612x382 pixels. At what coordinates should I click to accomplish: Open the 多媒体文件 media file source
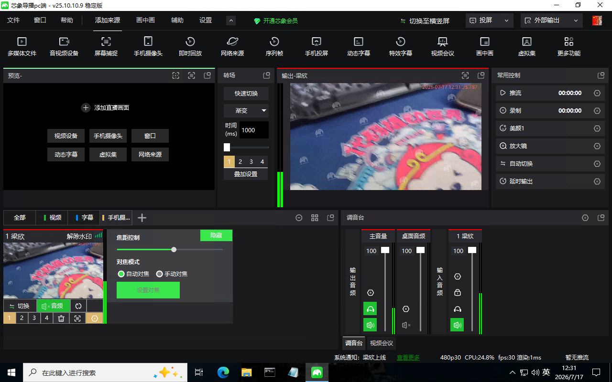click(x=22, y=46)
